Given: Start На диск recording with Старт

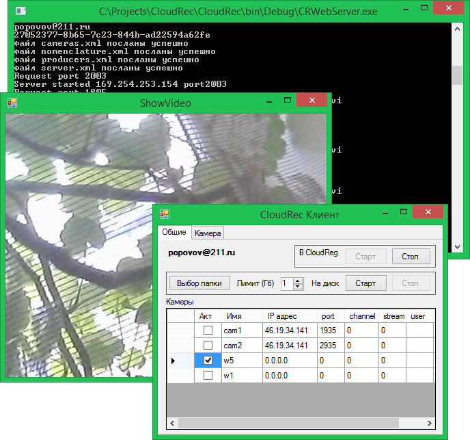Looking at the screenshot, I should point(365,283).
